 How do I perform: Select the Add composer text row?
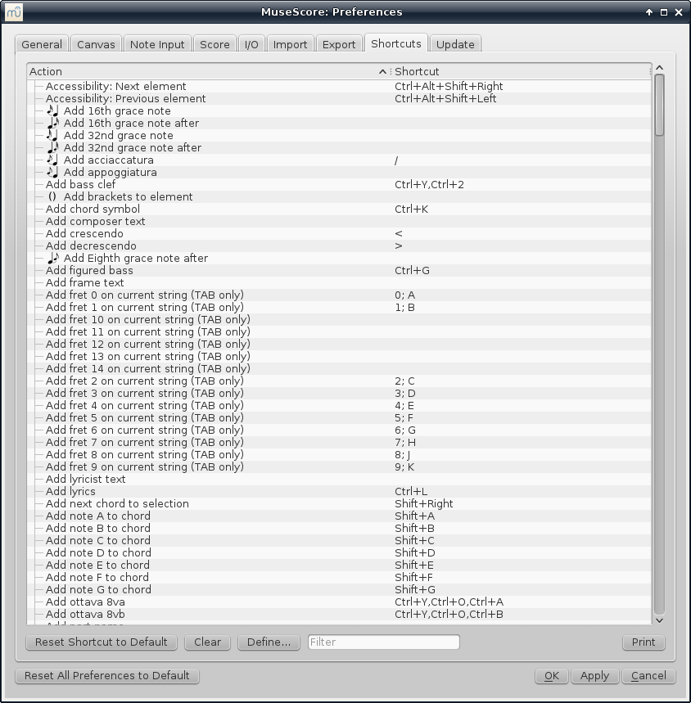[x=339, y=222]
